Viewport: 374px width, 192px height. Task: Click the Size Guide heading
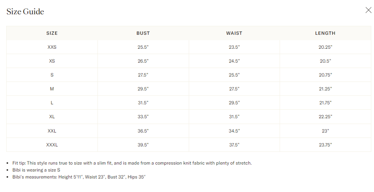click(x=25, y=12)
